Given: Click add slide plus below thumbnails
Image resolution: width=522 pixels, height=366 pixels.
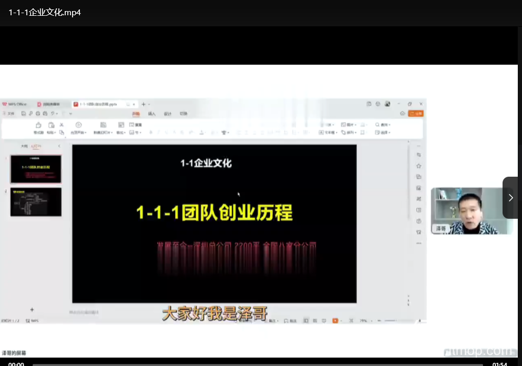Looking at the screenshot, I should (32, 310).
